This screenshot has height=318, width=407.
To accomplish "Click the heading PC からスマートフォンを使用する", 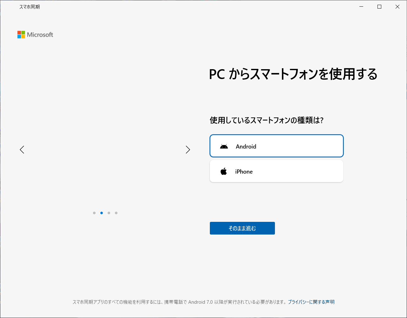I will tap(293, 74).
